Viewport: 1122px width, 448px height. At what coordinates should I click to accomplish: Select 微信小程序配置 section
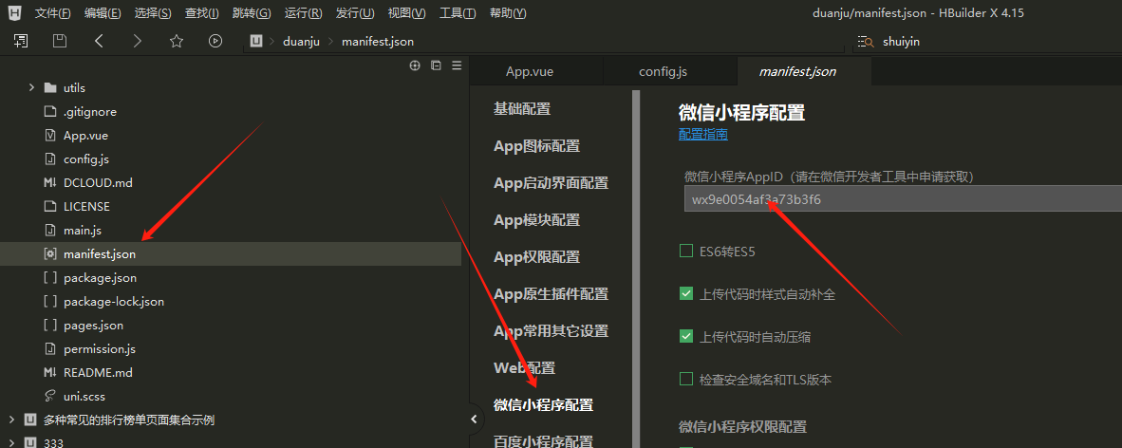click(x=543, y=405)
